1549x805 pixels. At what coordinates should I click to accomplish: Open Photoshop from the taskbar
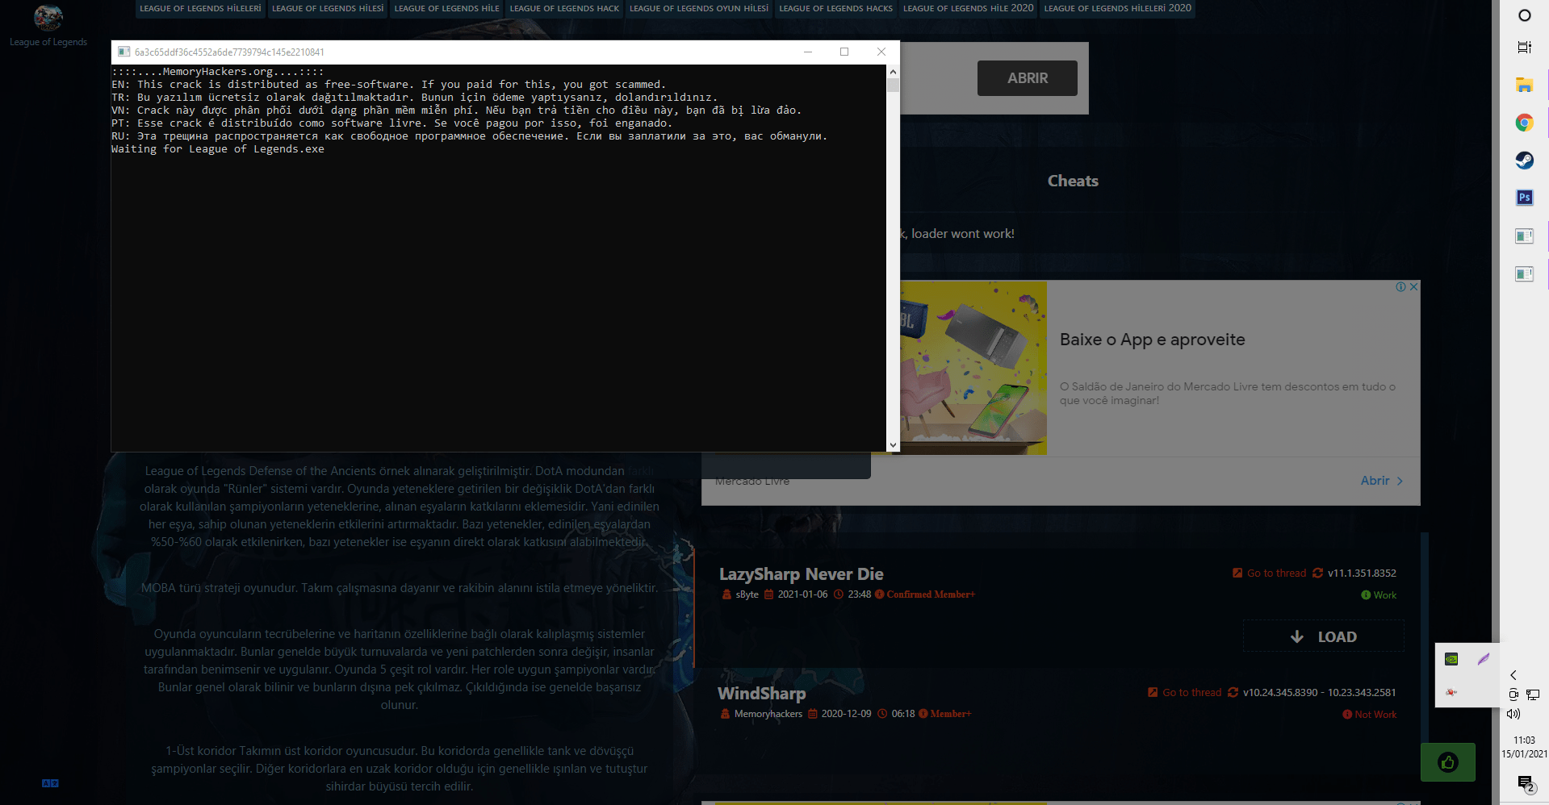pos(1524,198)
